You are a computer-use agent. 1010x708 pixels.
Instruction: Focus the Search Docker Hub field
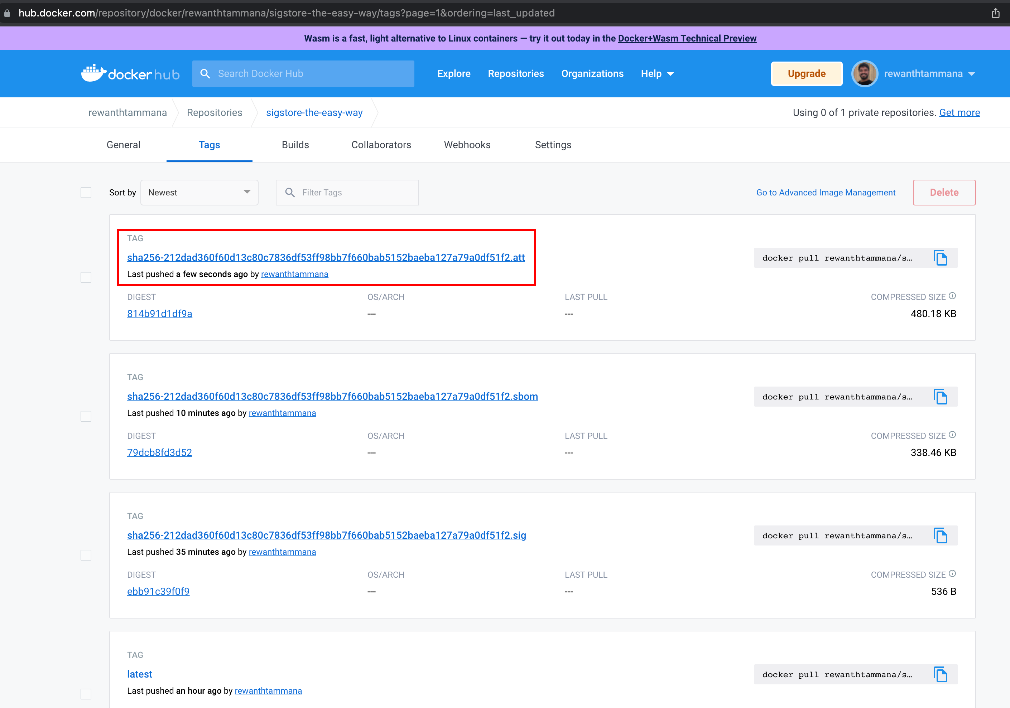pos(303,73)
